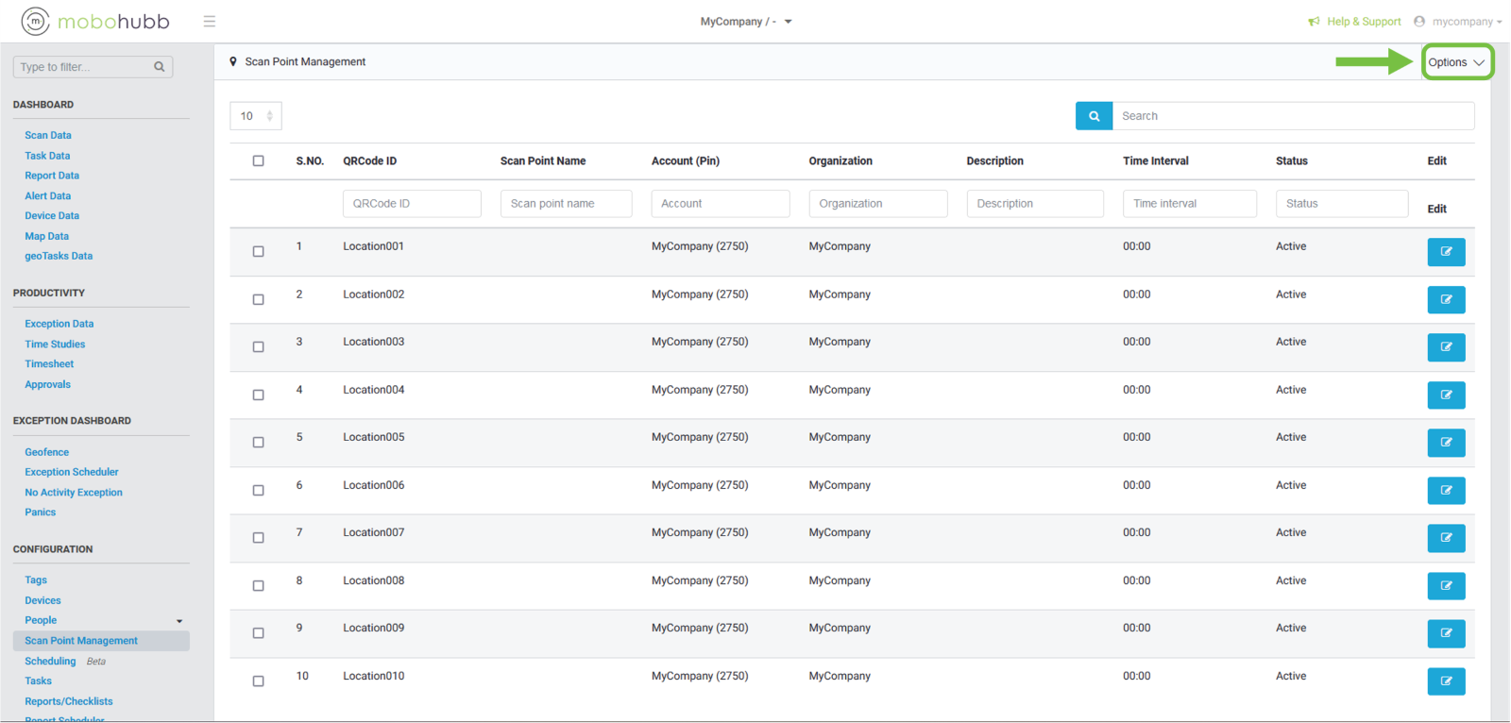
Task: Open the Options dropdown
Action: click(1456, 62)
